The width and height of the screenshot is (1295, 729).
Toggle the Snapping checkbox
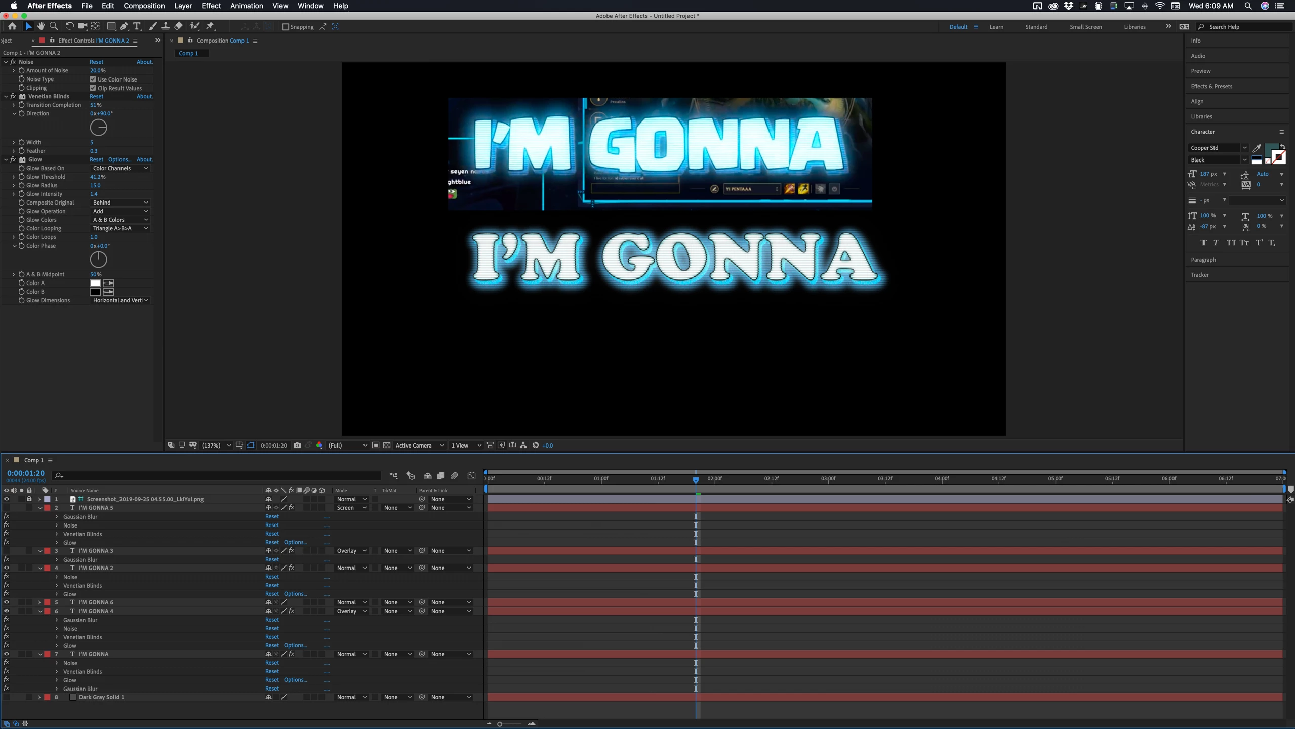(286, 27)
